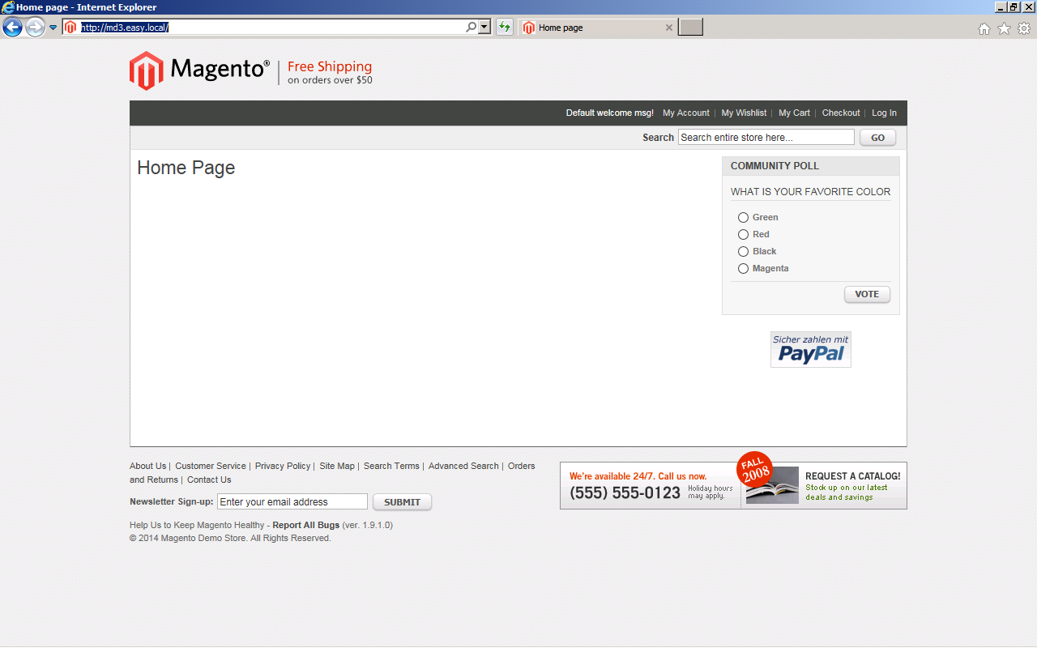Image resolution: width=1037 pixels, height=648 pixels.
Task: Open My Cart link
Action: pyautogui.click(x=794, y=113)
